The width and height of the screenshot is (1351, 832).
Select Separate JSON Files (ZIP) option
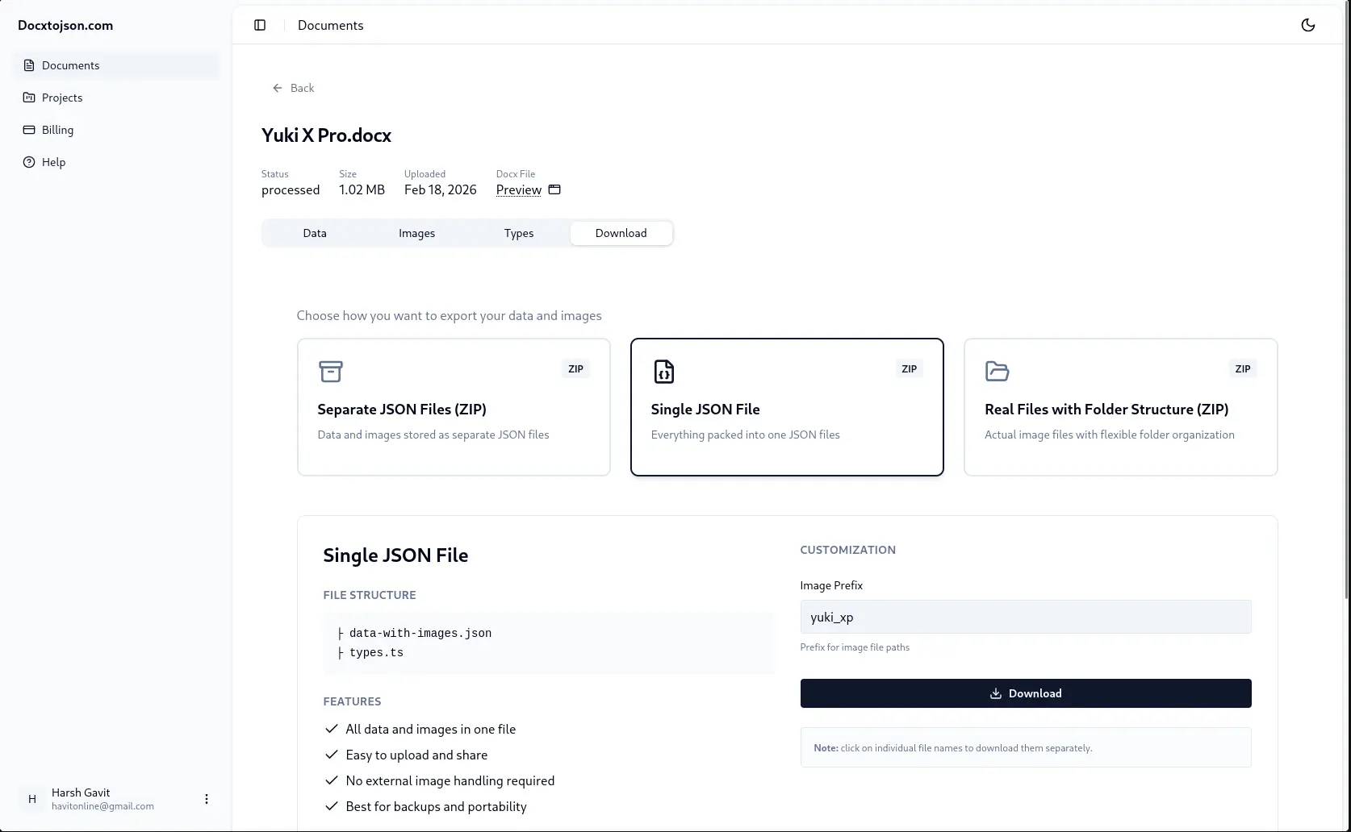pos(454,407)
